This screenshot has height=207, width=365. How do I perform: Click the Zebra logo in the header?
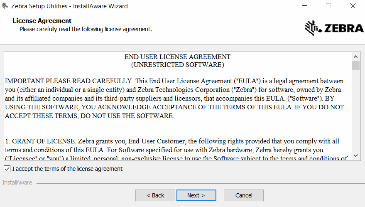(334, 28)
